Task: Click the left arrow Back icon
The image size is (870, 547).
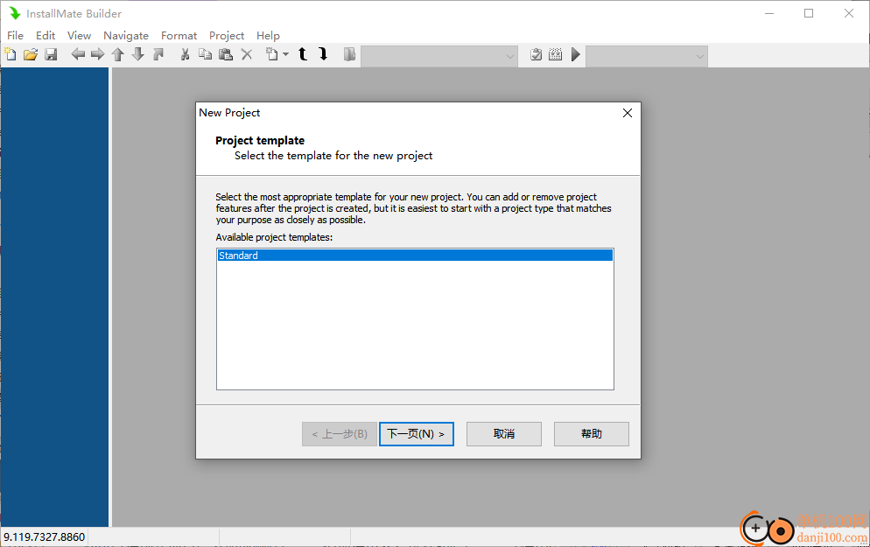Action: click(78, 54)
